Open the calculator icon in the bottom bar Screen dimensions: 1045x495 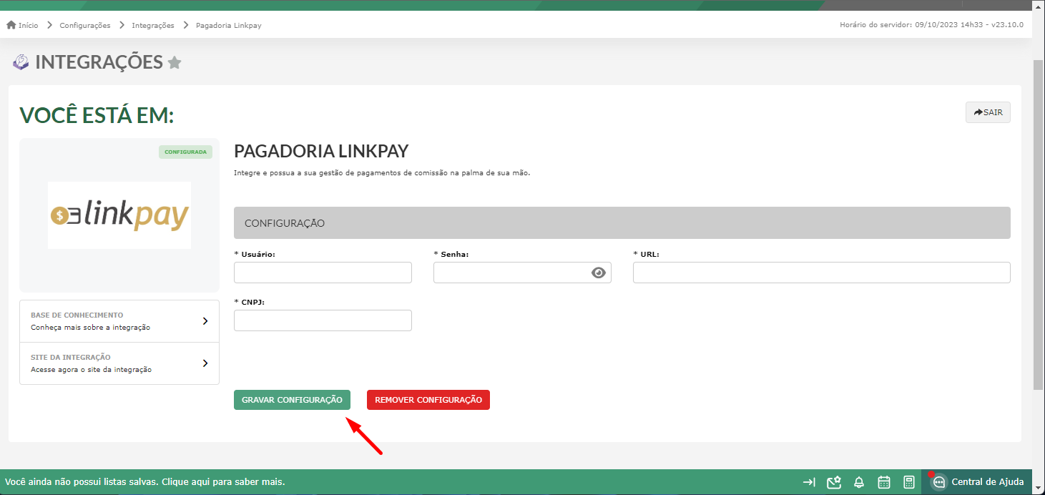click(x=909, y=482)
